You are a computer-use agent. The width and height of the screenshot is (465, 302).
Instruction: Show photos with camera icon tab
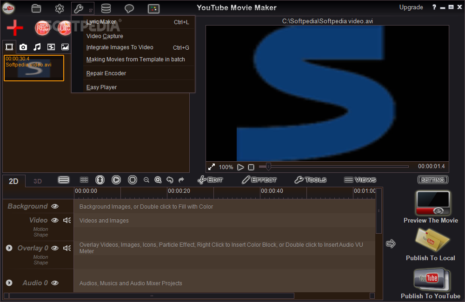(23, 47)
